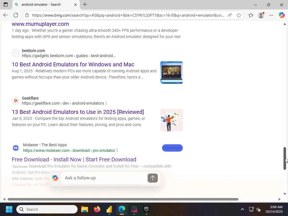Open the clock showing 5:09 AM
Viewport: 288px width, 216px height.
(274, 209)
